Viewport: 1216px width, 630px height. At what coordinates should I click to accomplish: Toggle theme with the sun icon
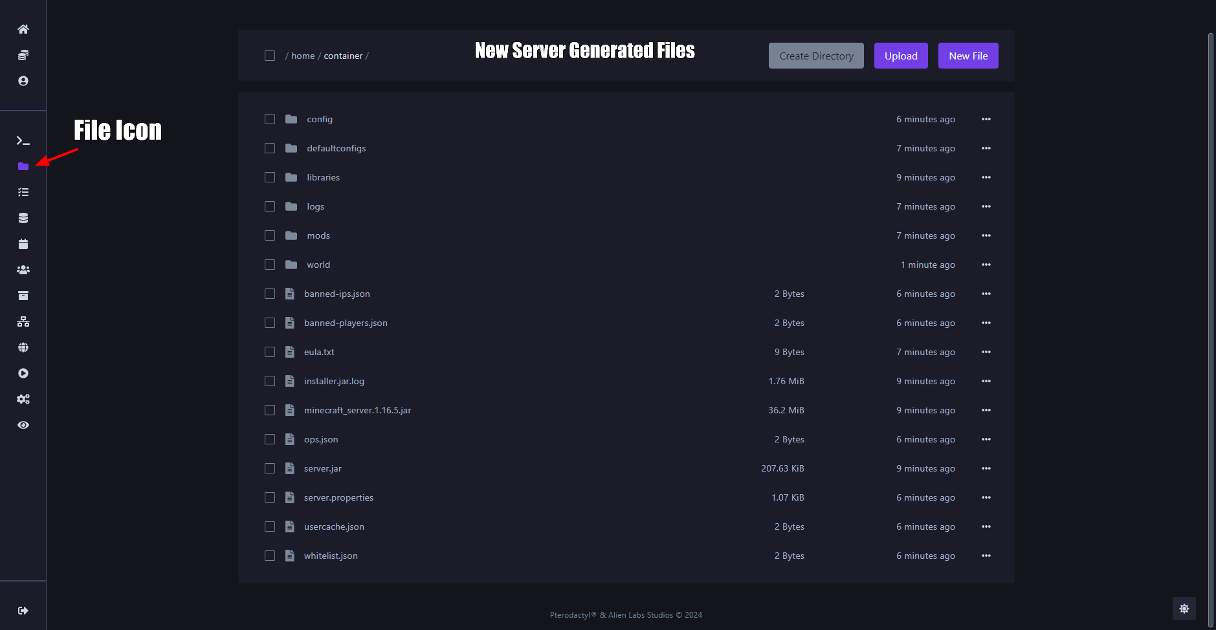(x=1184, y=609)
